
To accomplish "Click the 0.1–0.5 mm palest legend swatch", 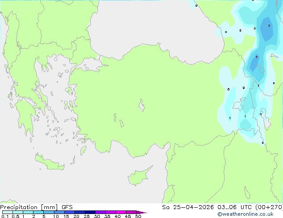I will (8, 212).
